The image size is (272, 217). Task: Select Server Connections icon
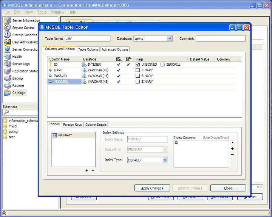click(x=7, y=49)
